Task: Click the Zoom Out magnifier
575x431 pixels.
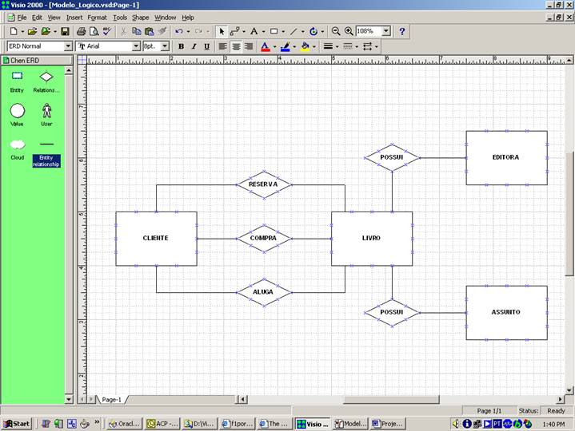Action: [x=336, y=31]
